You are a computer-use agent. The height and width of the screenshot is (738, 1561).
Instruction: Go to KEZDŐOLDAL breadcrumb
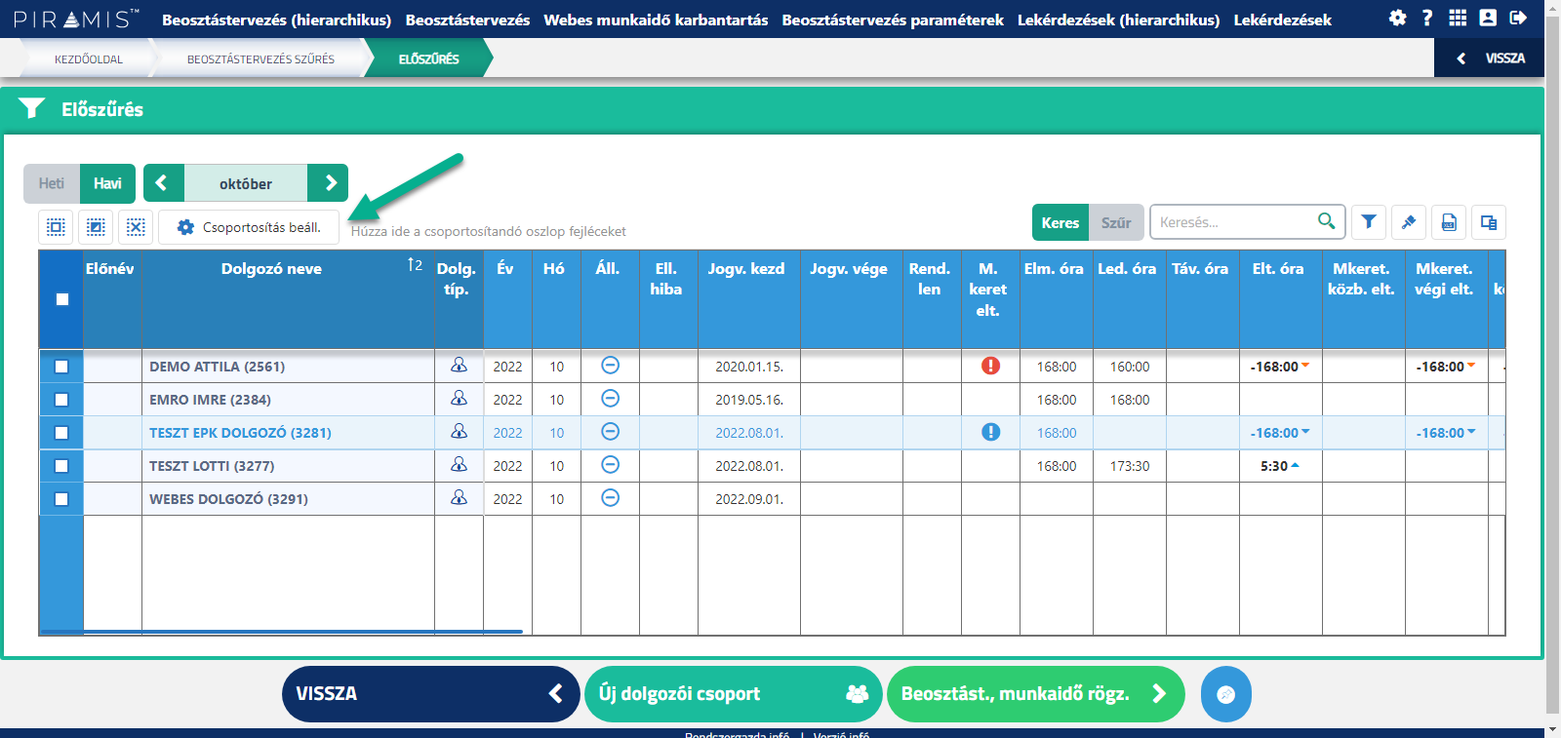(x=88, y=58)
